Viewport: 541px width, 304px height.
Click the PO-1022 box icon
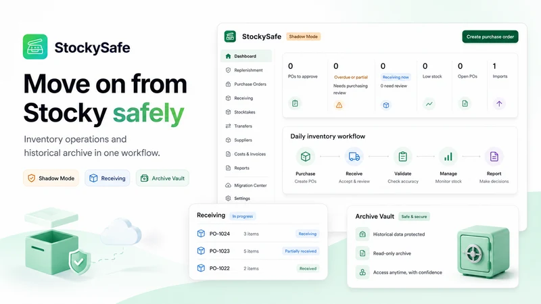pos(201,268)
